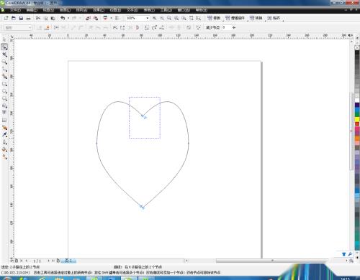Open the 帮助 (Help) menu

201,10
